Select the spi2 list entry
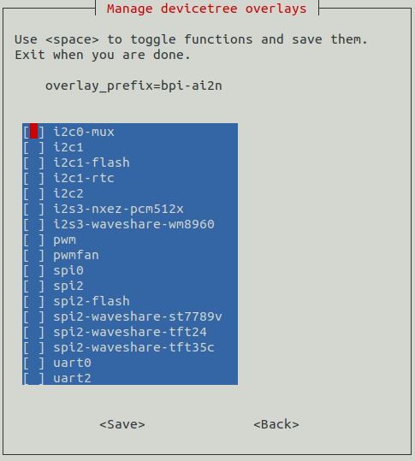The image size is (415, 461). point(130,286)
